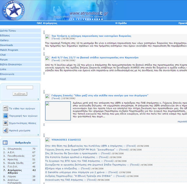Image resolution: width=187 pixels, height=184 pixels.
Task: Open the important phases picture icon
Action: click(x=5, y=123)
